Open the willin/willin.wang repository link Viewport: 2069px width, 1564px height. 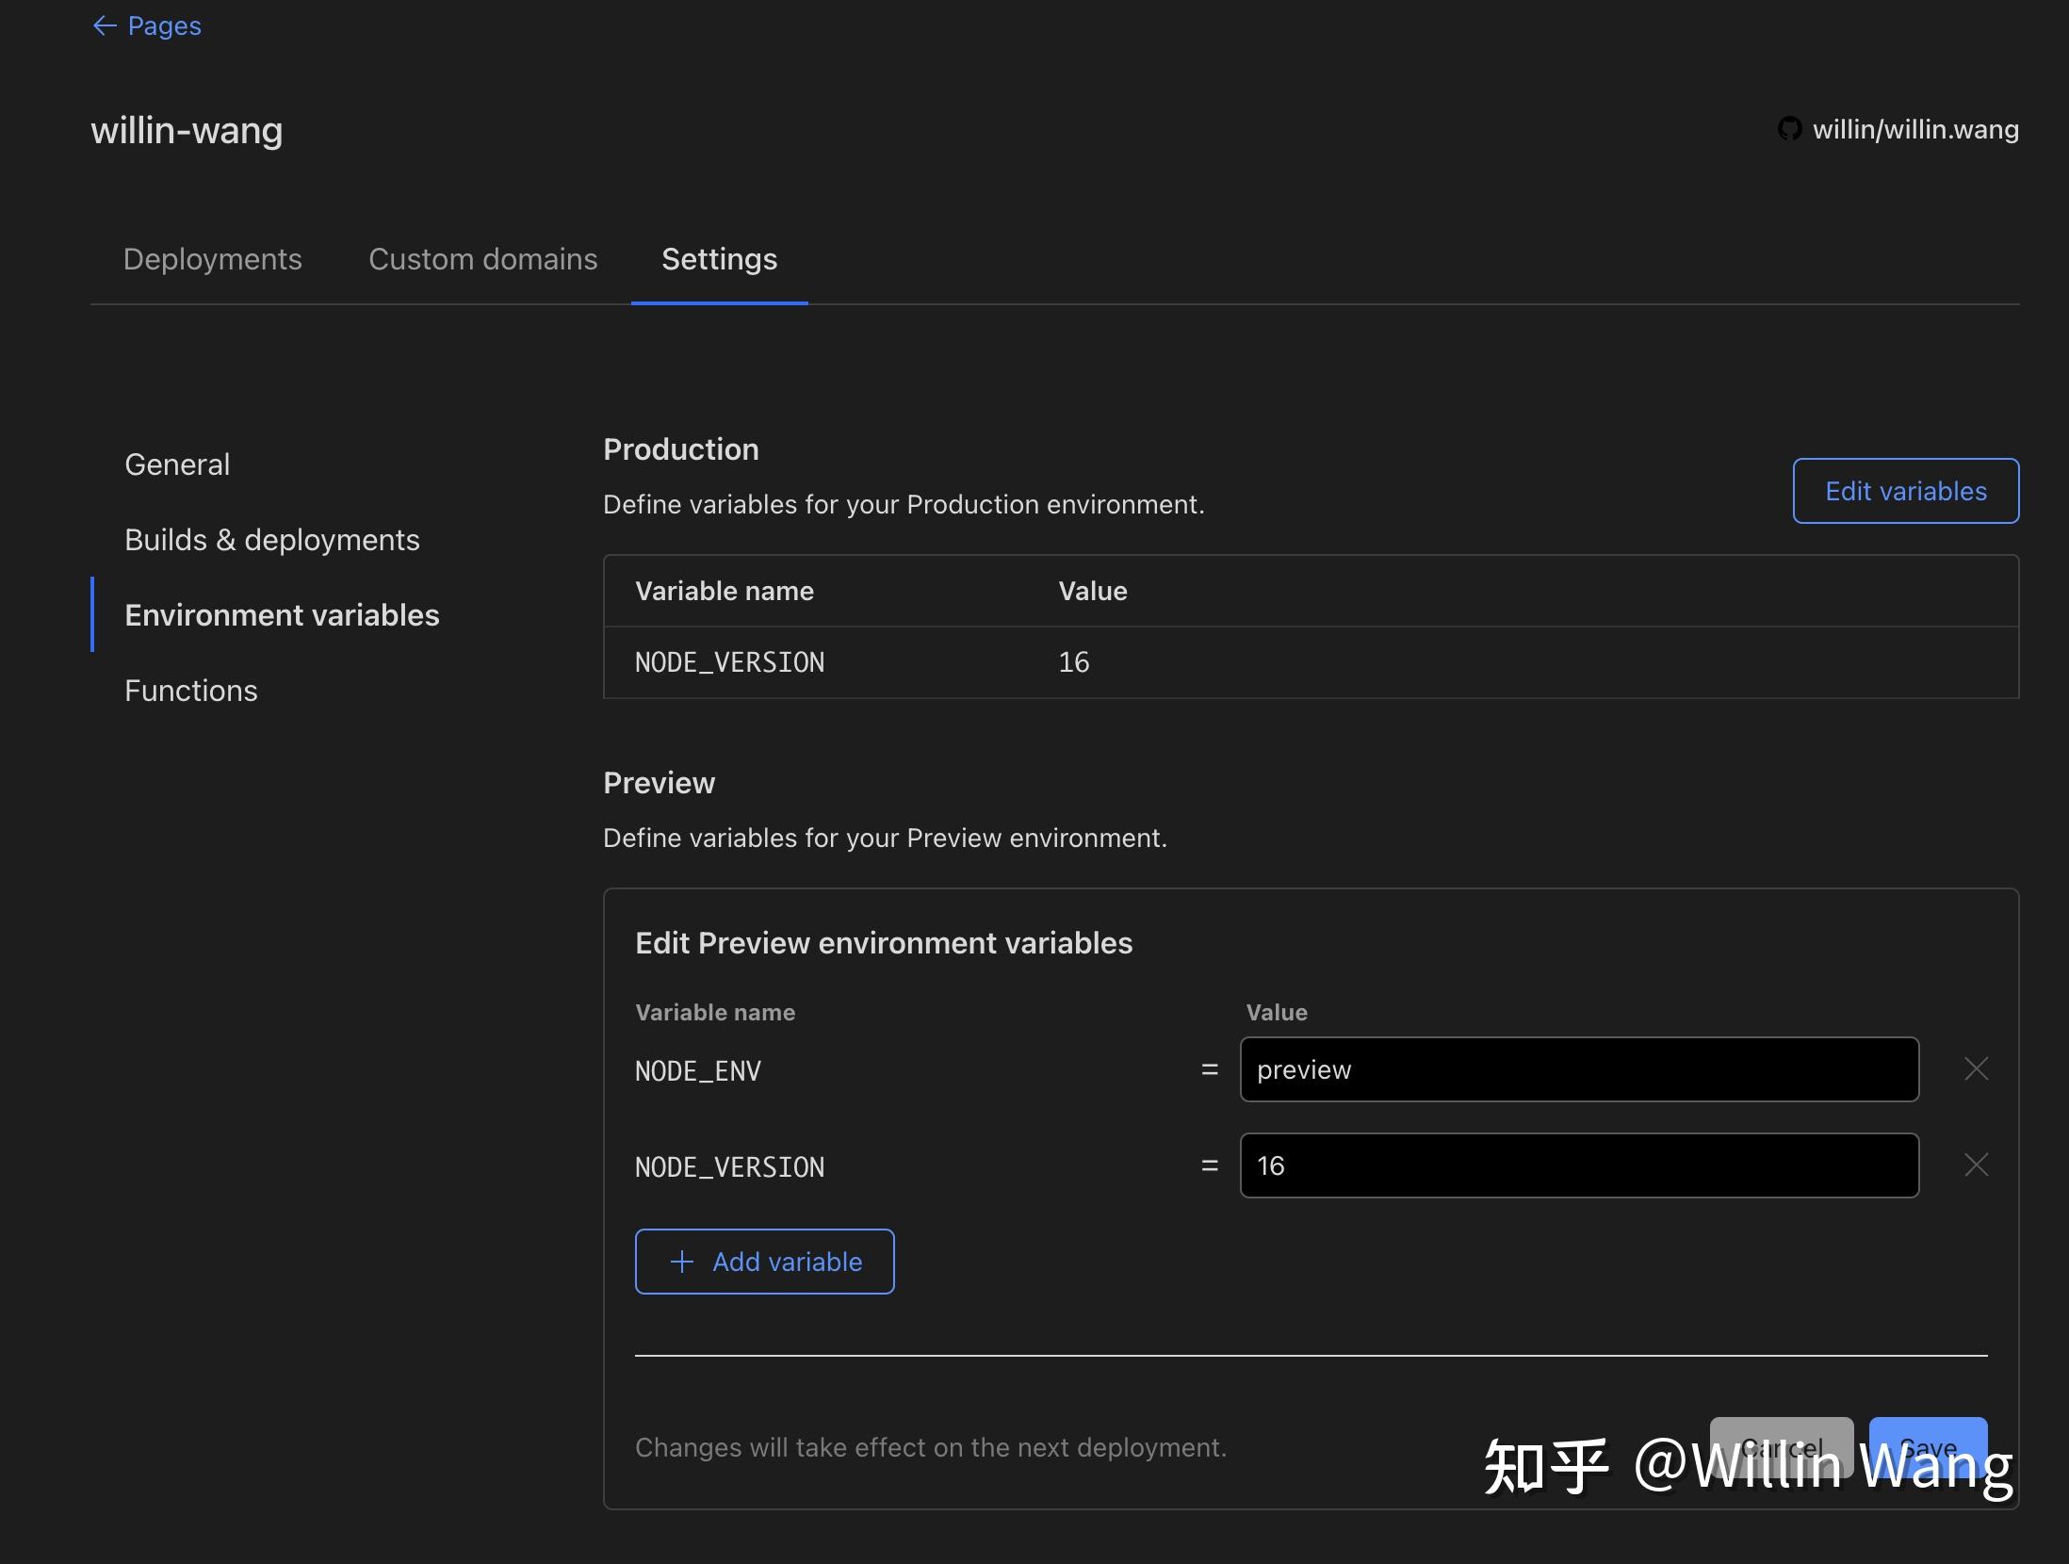tap(1915, 129)
